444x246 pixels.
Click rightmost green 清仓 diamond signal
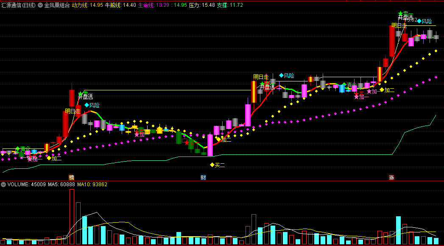(344, 85)
